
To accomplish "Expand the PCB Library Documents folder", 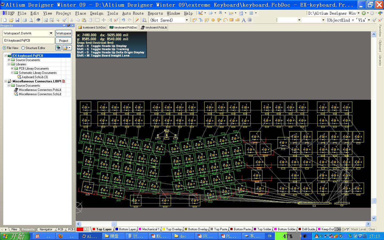I will coord(12,69).
